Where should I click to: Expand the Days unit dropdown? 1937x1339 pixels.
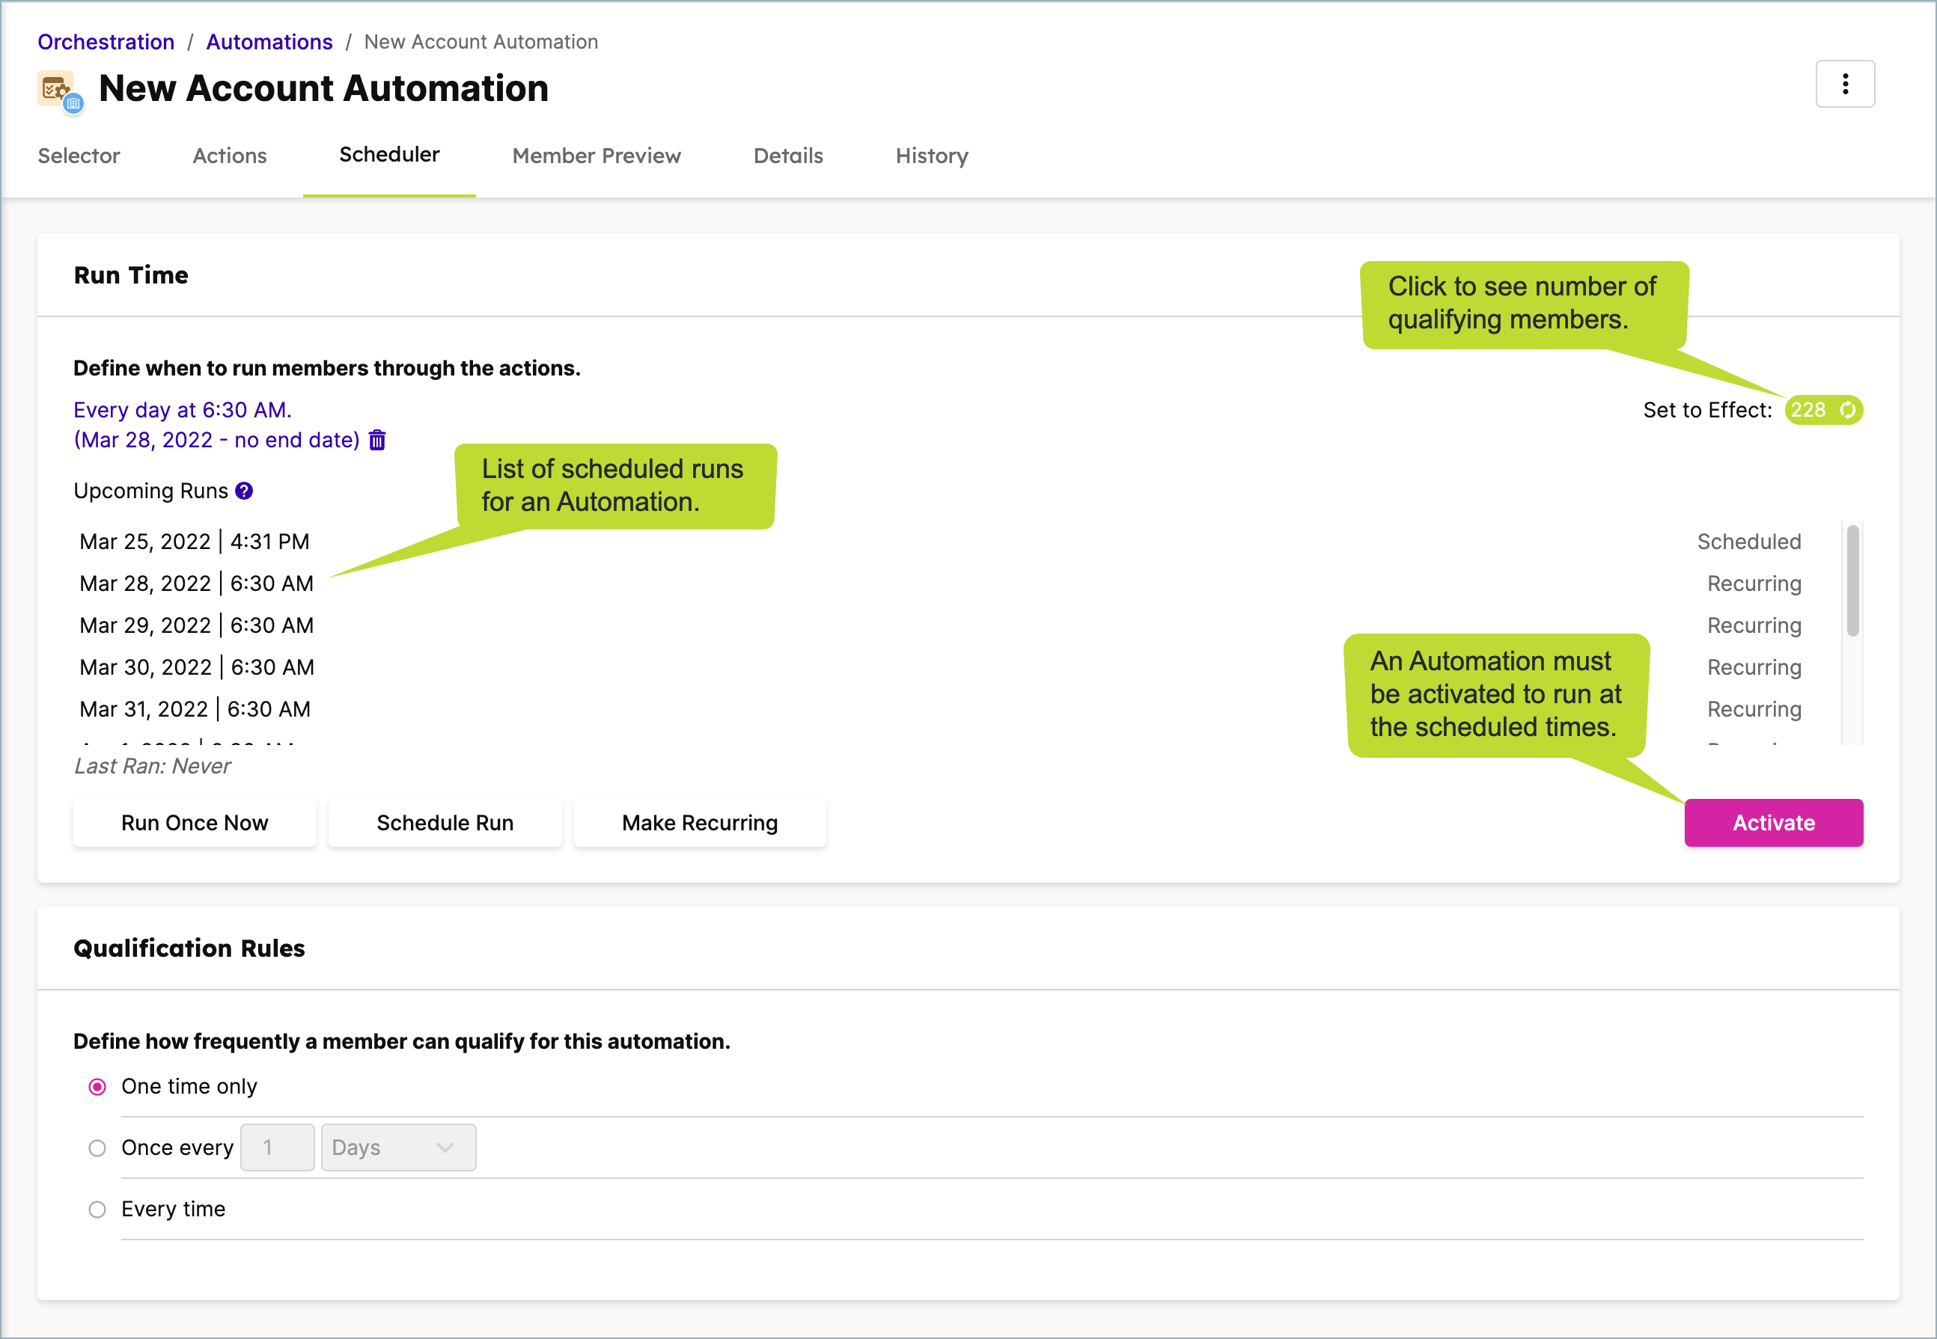tap(398, 1147)
